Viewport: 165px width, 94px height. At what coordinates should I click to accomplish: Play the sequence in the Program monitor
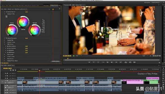[112, 62]
